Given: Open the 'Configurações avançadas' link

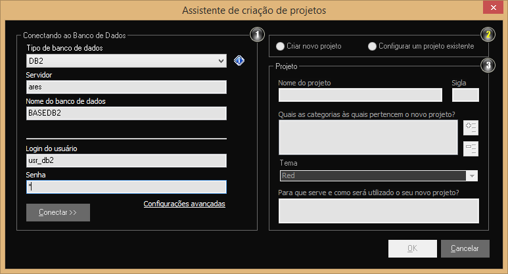Looking at the screenshot, I should click(184, 204).
